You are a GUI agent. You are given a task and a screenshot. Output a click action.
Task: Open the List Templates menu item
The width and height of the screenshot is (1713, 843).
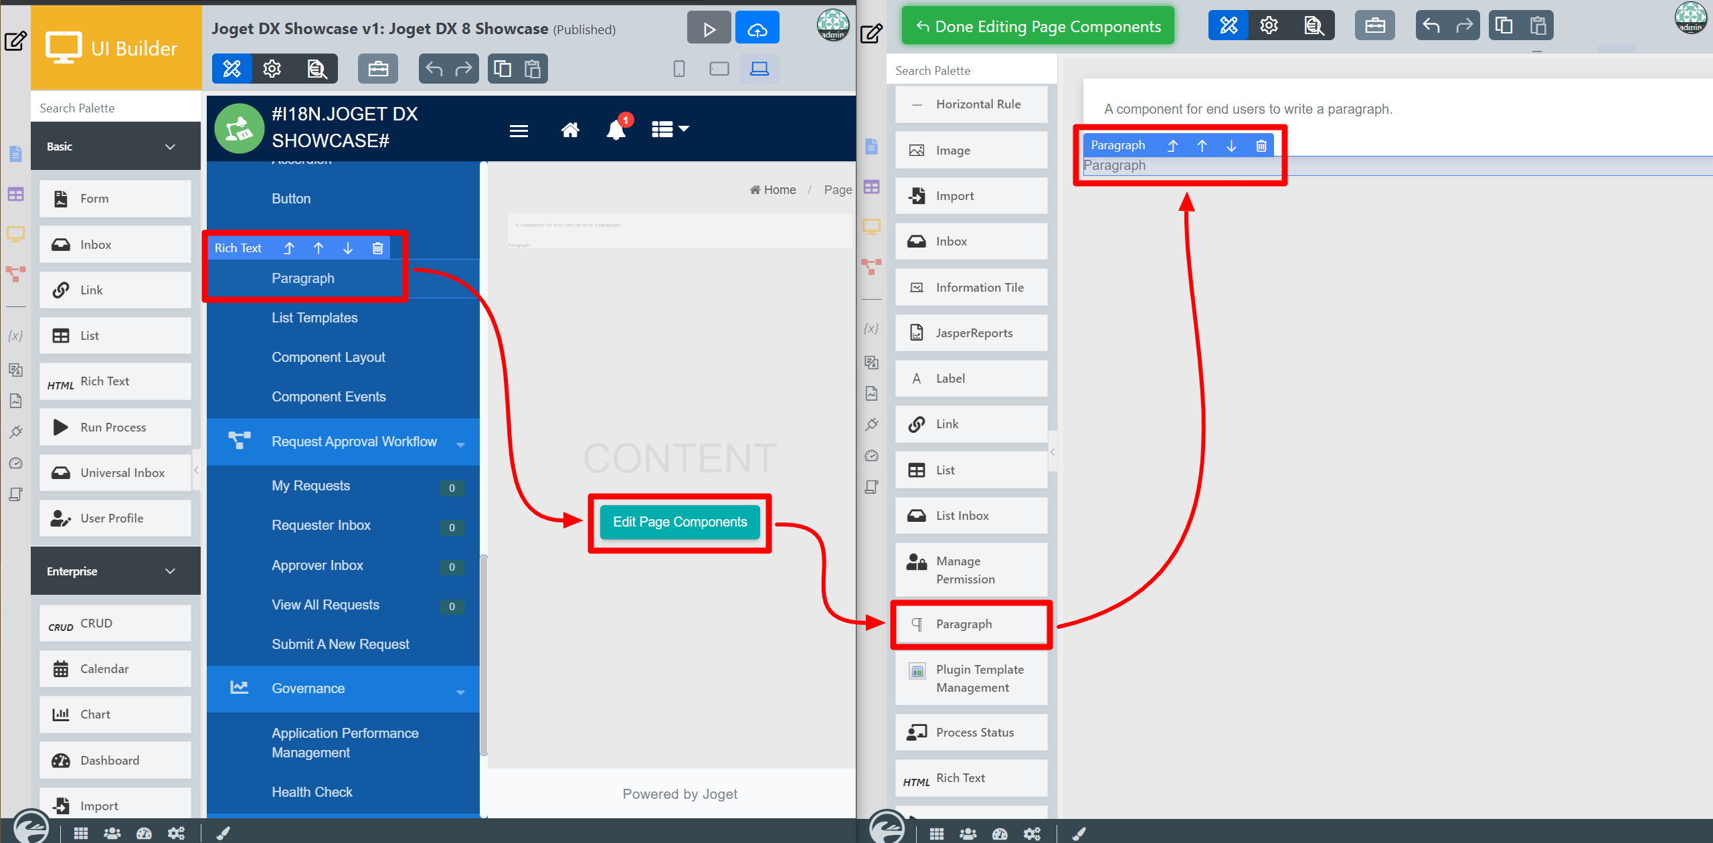[314, 318]
